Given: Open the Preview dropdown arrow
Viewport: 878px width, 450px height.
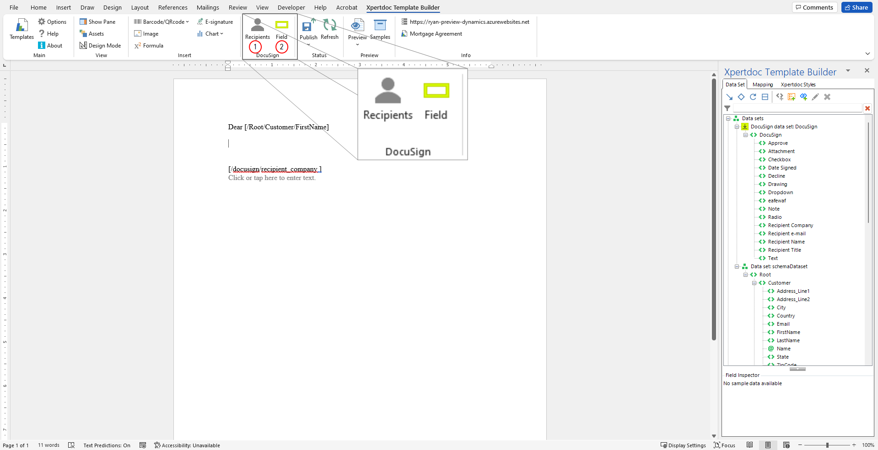Looking at the screenshot, I should (x=357, y=44).
